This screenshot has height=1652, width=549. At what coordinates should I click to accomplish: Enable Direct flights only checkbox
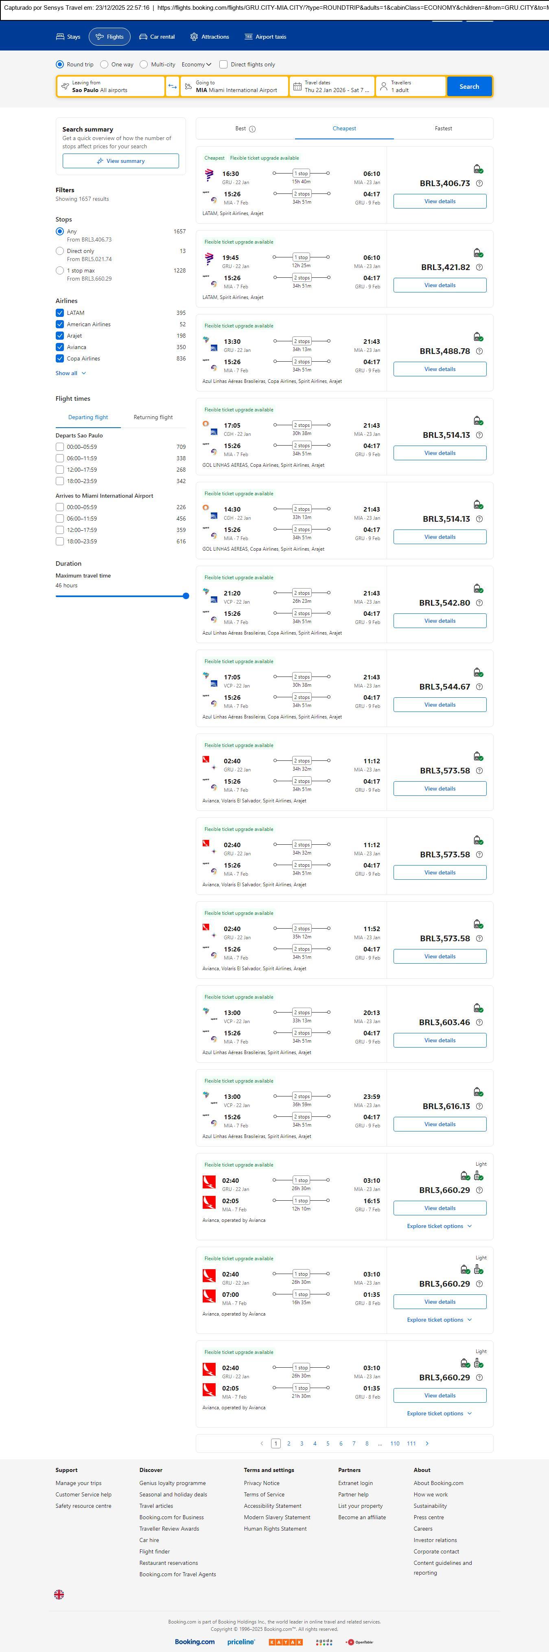click(223, 65)
